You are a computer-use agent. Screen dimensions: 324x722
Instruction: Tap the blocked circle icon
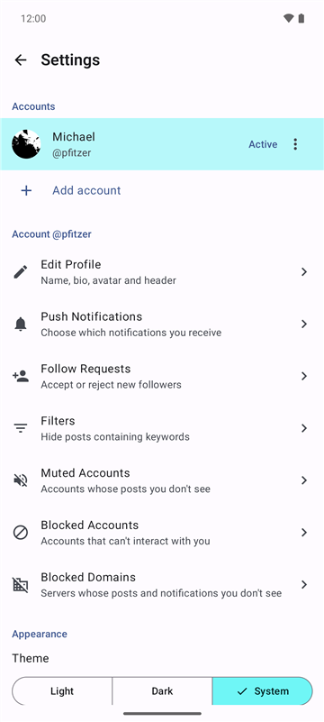coord(20,533)
